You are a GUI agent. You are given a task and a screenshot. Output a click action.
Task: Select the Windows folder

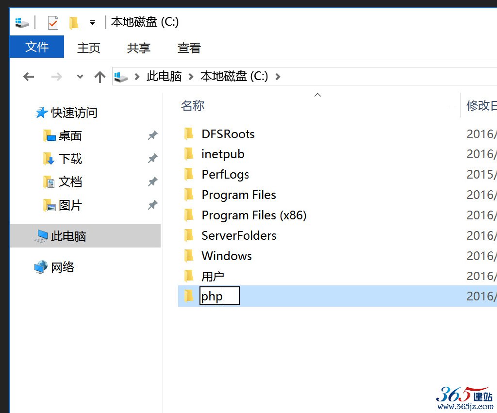point(227,255)
